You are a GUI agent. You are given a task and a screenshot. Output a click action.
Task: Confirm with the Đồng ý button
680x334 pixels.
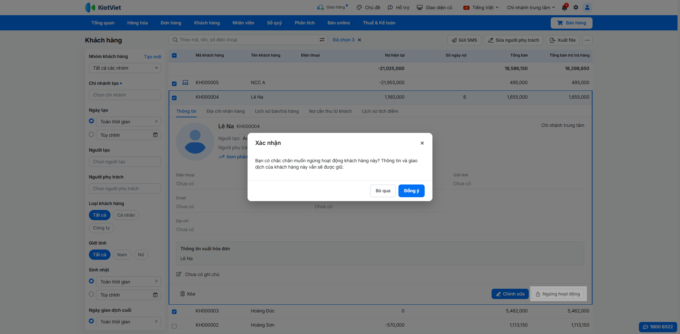412,191
